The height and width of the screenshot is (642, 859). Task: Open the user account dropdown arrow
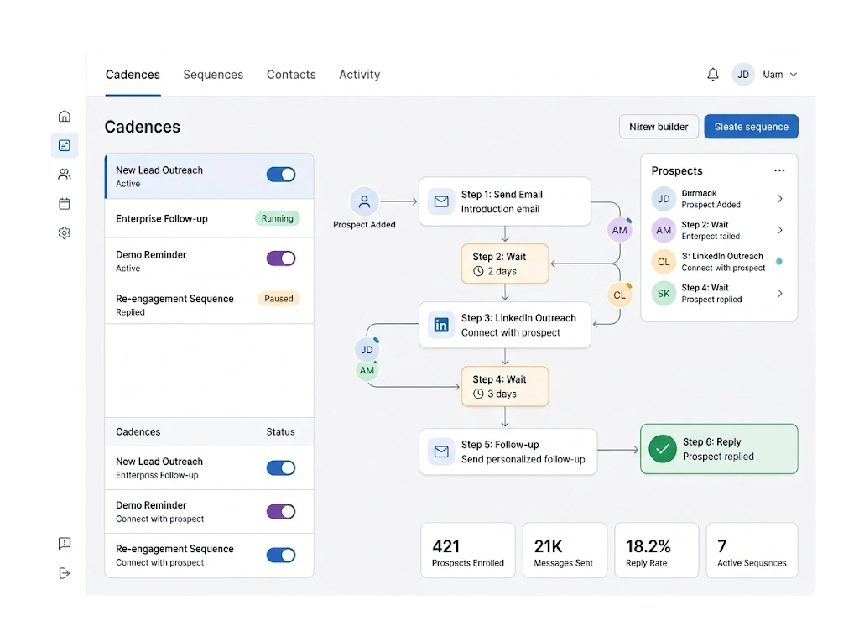[x=794, y=75]
